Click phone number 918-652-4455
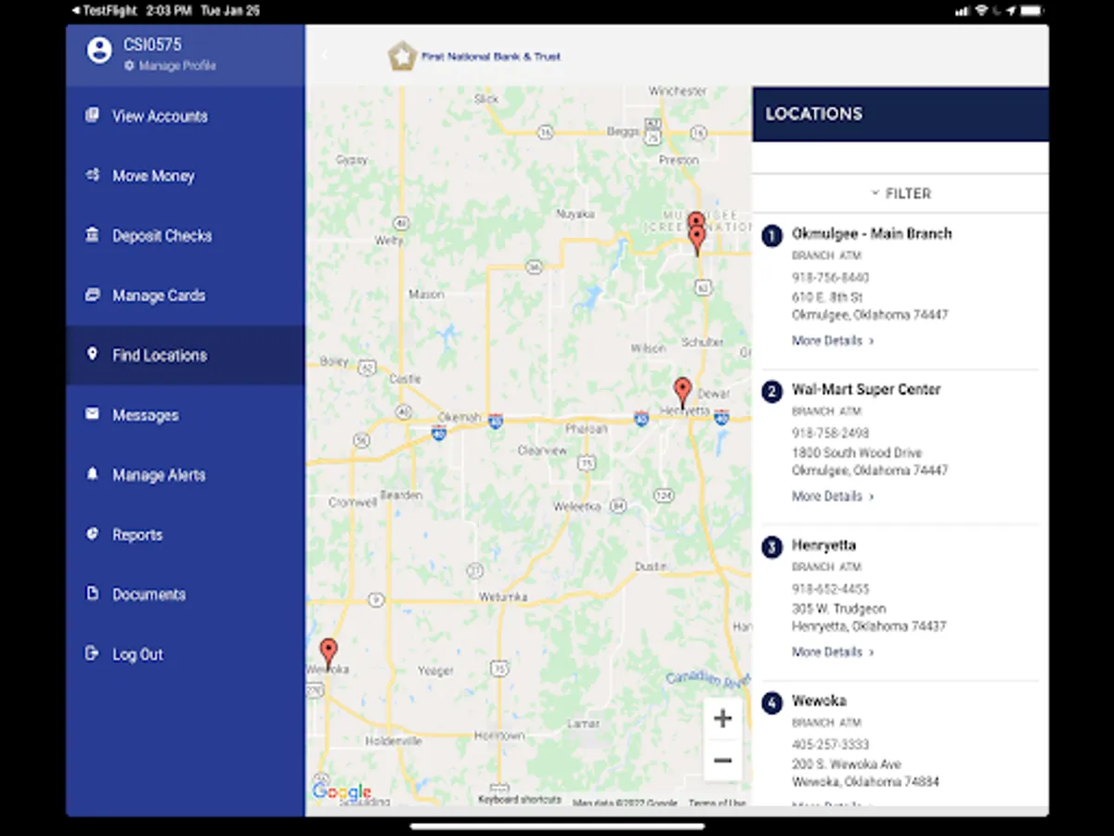The width and height of the screenshot is (1114, 836). (x=830, y=589)
